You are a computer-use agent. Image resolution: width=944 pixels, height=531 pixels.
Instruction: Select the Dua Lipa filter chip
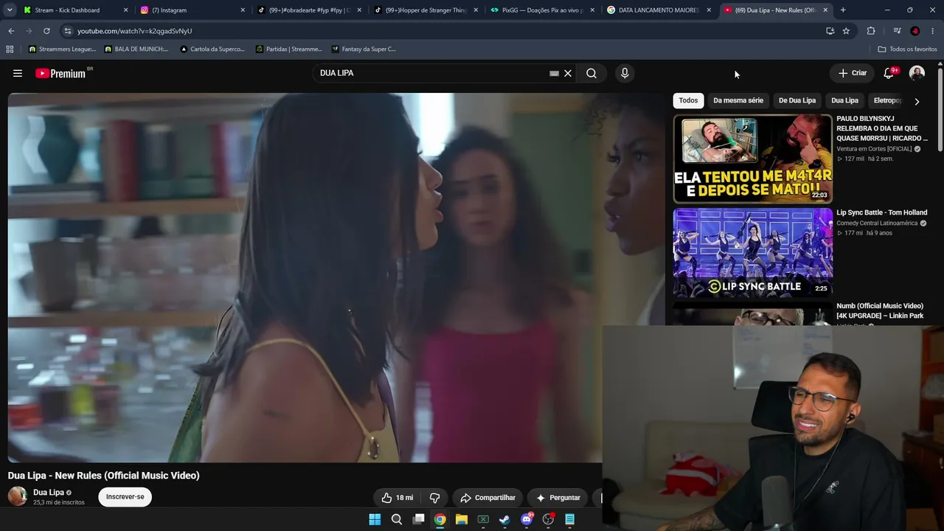(x=844, y=100)
